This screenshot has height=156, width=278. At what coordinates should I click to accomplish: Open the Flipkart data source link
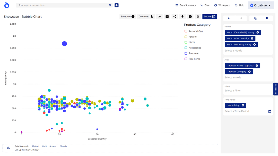click(36, 146)
